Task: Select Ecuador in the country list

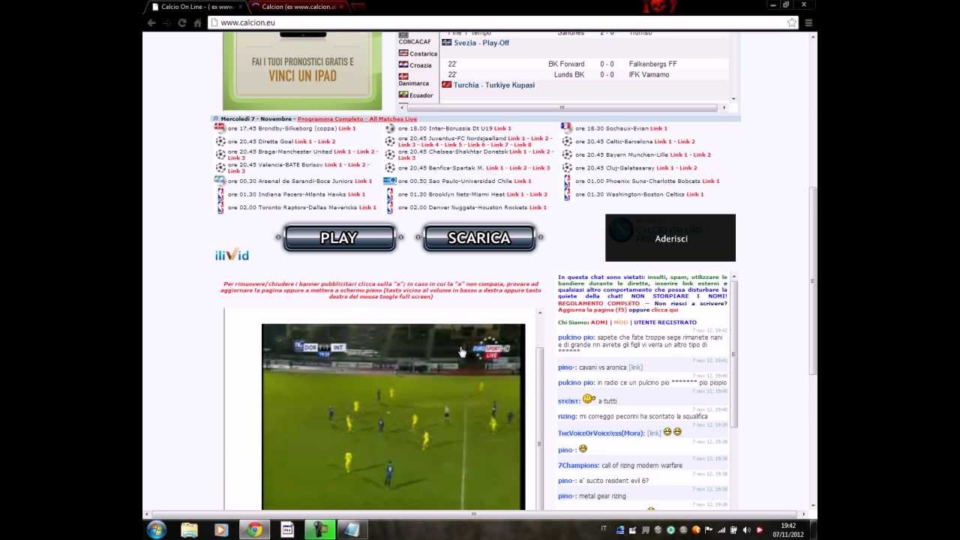Action: (x=421, y=95)
